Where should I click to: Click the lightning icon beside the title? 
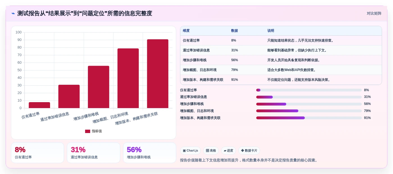click(x=13, y=13)
